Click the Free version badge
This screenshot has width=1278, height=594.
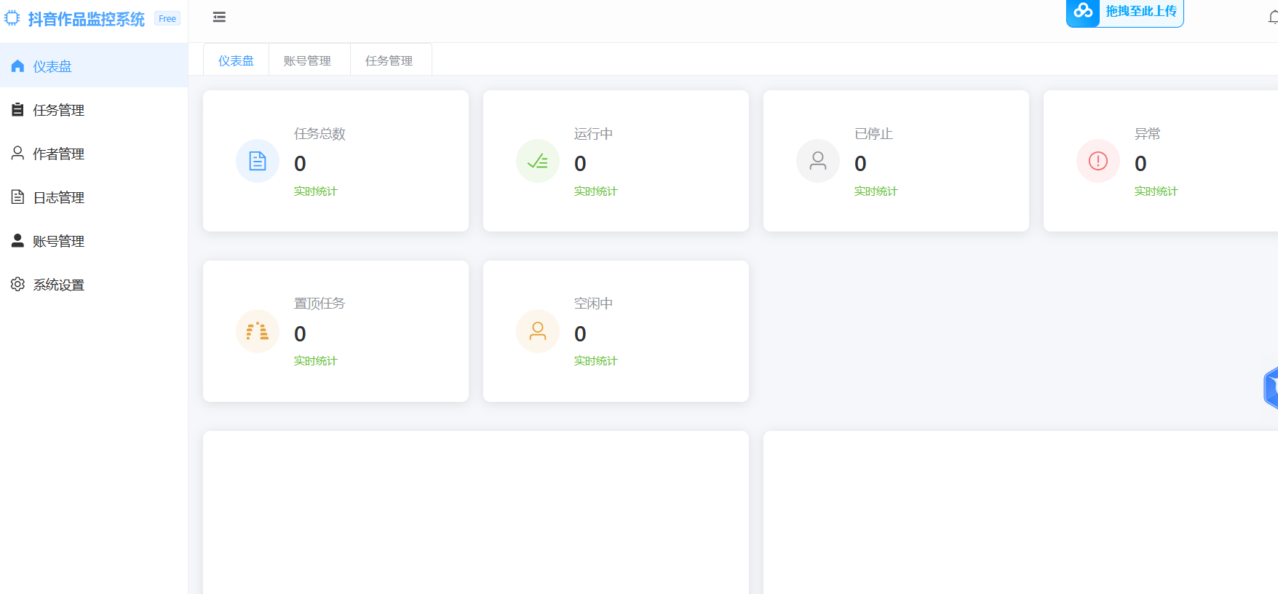(x=167, y=19)
